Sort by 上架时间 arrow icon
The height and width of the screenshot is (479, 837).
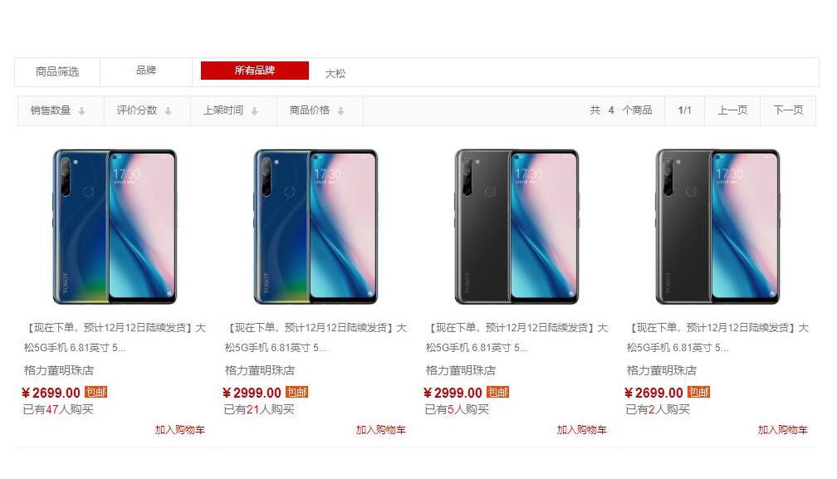coord(255,111)
